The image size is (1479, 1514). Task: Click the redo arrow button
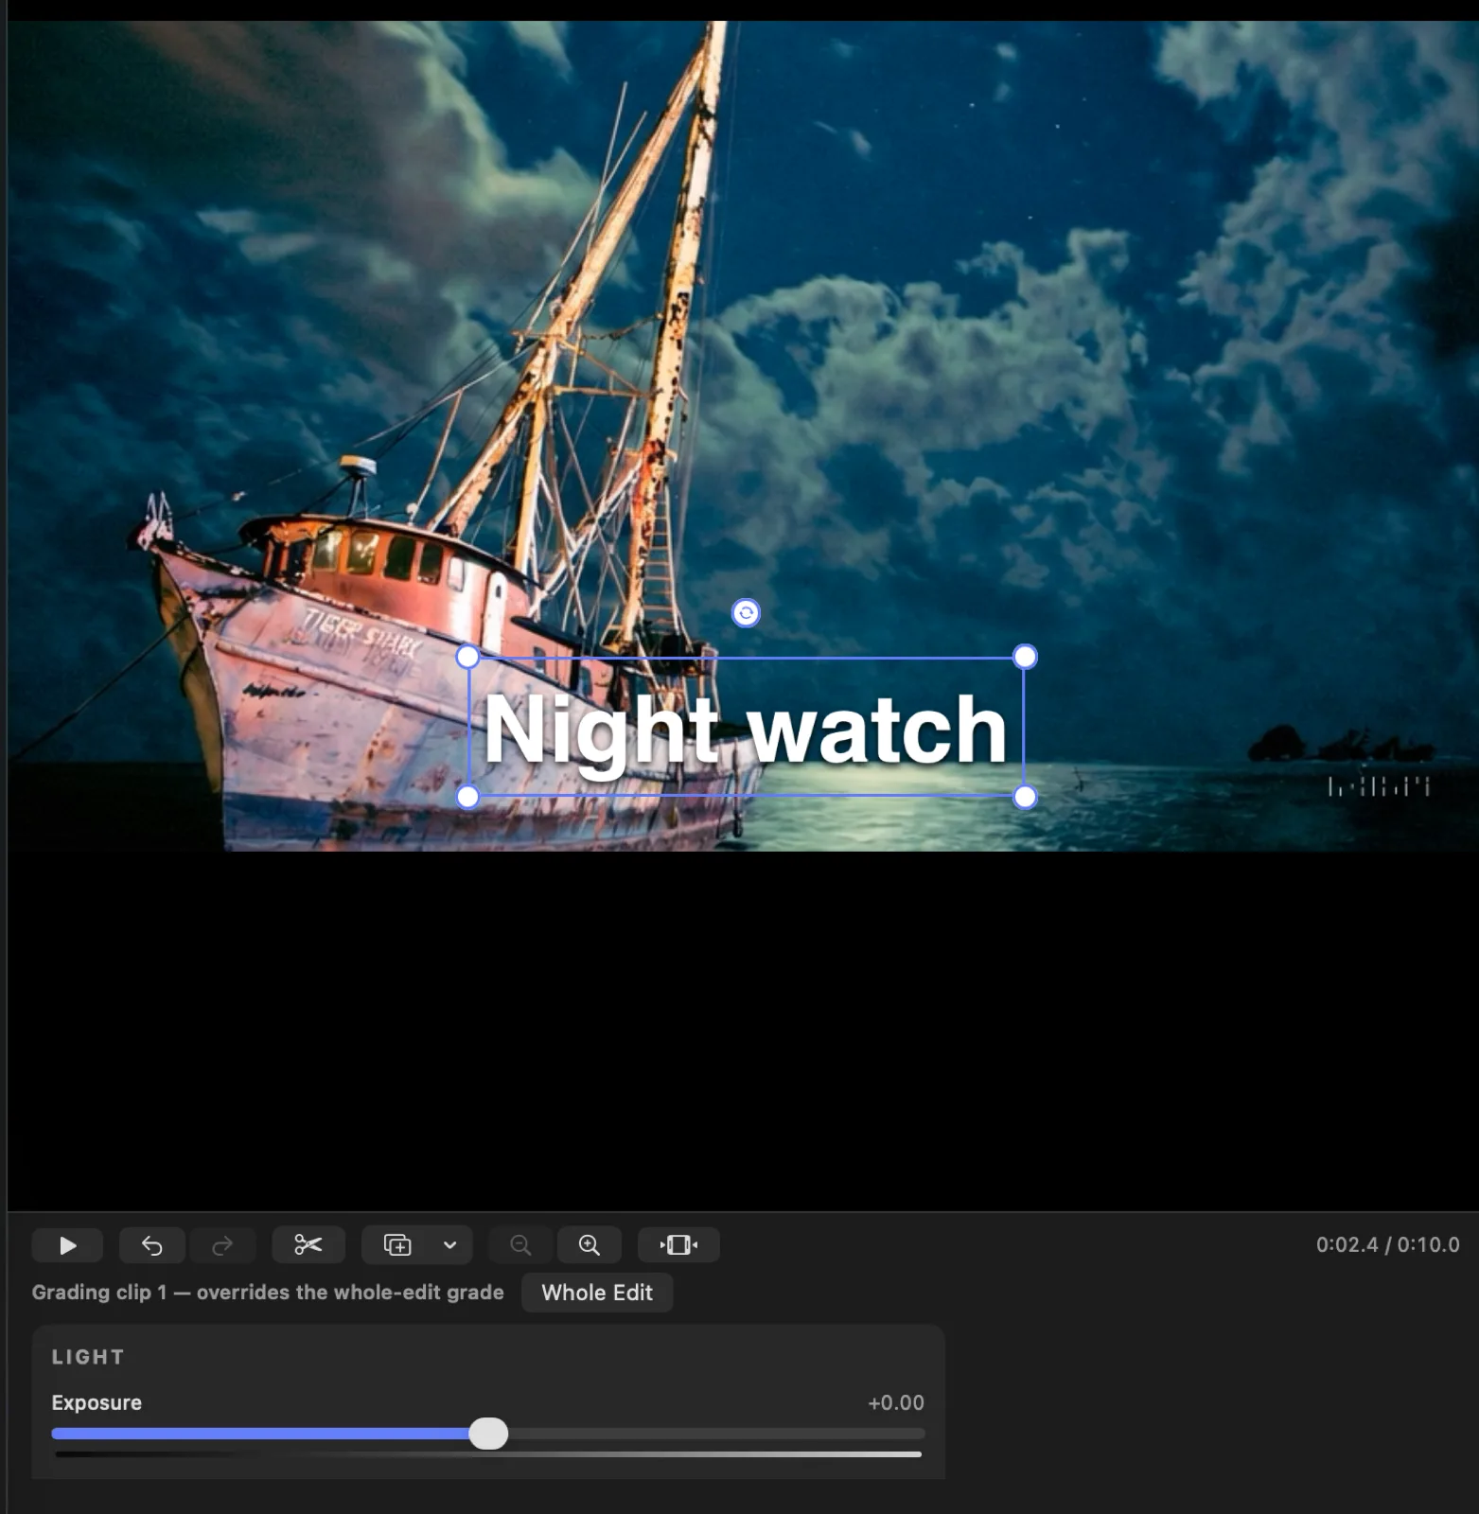point(222,1245)
